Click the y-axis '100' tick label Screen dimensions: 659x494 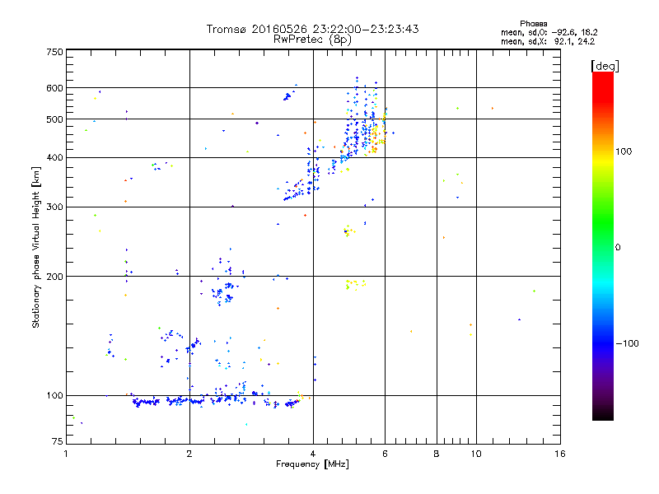tap(54, 396)
